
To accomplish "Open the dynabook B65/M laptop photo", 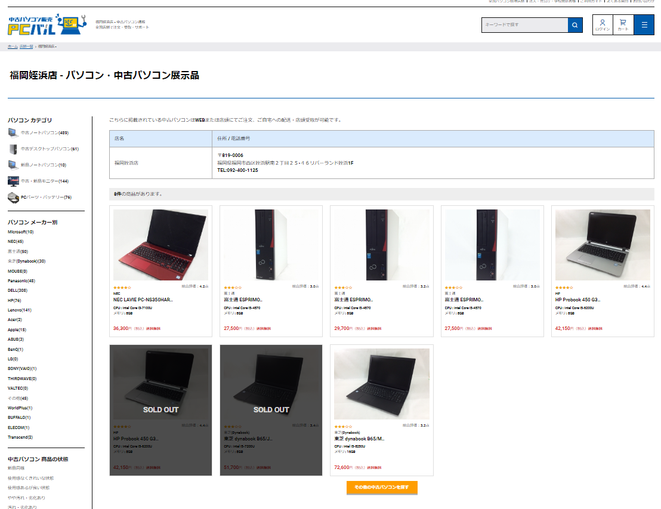I will [x=382, y=384].
